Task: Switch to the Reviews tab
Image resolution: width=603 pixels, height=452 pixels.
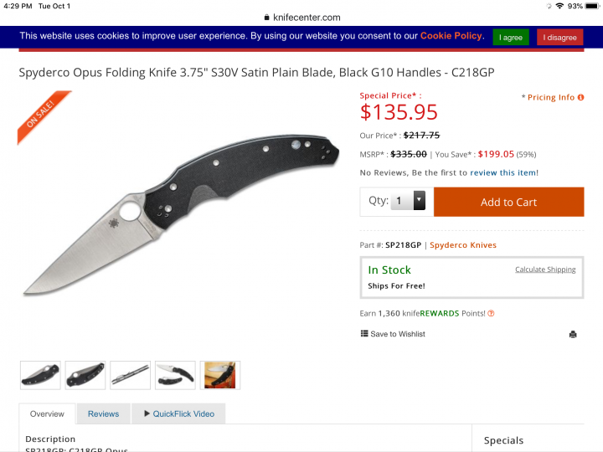Action: [x=104, y=413]
